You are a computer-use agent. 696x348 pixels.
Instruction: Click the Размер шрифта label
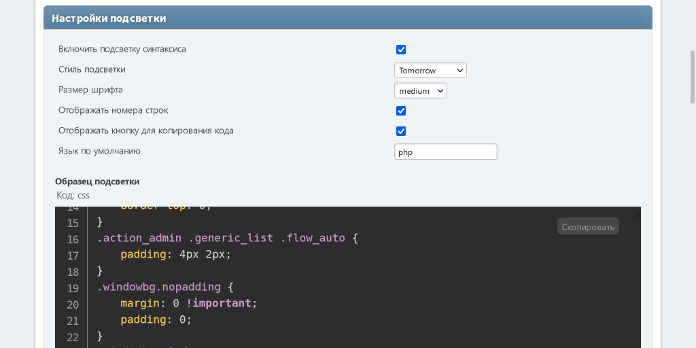[90, 90]
